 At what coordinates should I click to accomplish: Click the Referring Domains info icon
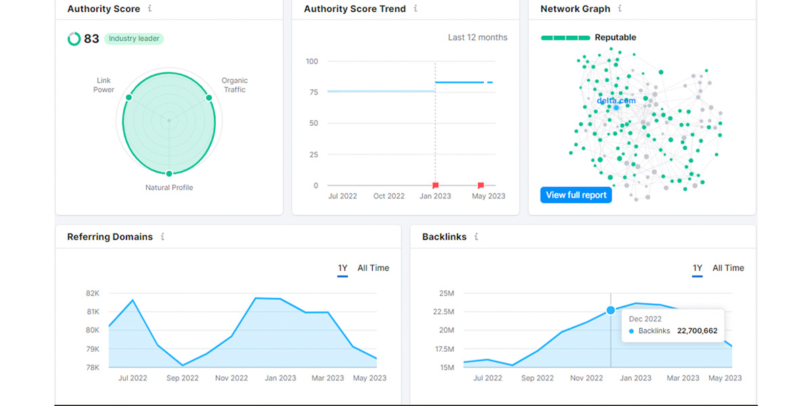coord(162,237)
